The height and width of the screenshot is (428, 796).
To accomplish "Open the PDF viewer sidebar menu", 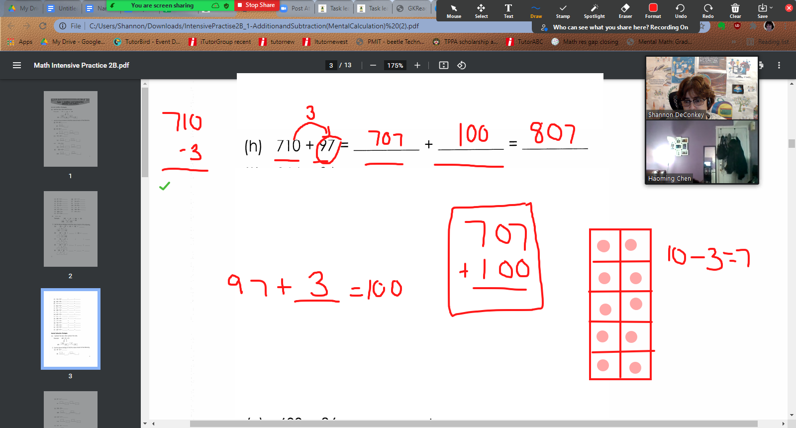I will 17,65.
